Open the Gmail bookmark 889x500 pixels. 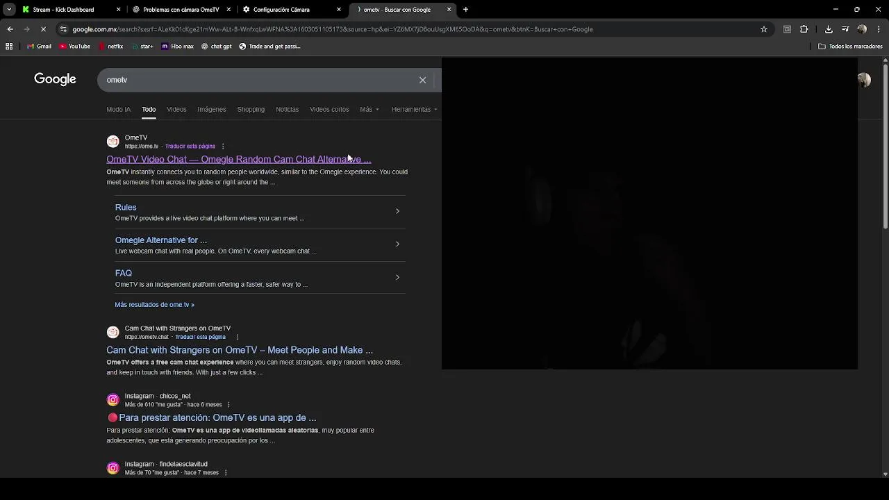[x=39, y=47]
